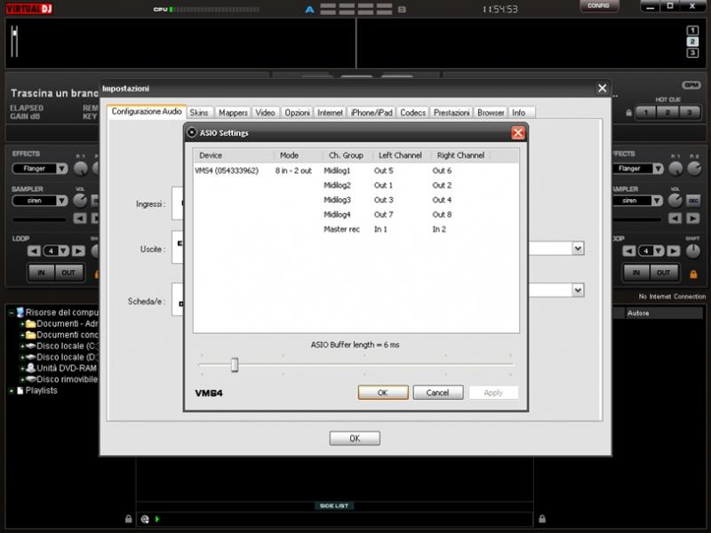Expand the Disco locale (D:) node

coord(21,357)
